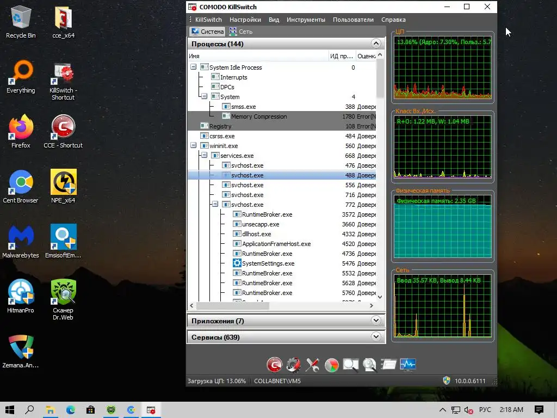Switch to the Сеть tab

(x=241, y=31)
